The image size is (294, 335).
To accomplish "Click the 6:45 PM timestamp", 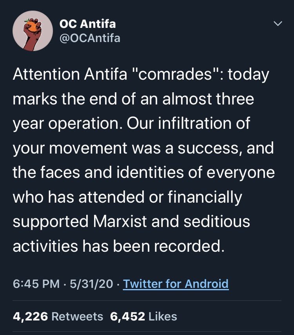I will (36, 284).
